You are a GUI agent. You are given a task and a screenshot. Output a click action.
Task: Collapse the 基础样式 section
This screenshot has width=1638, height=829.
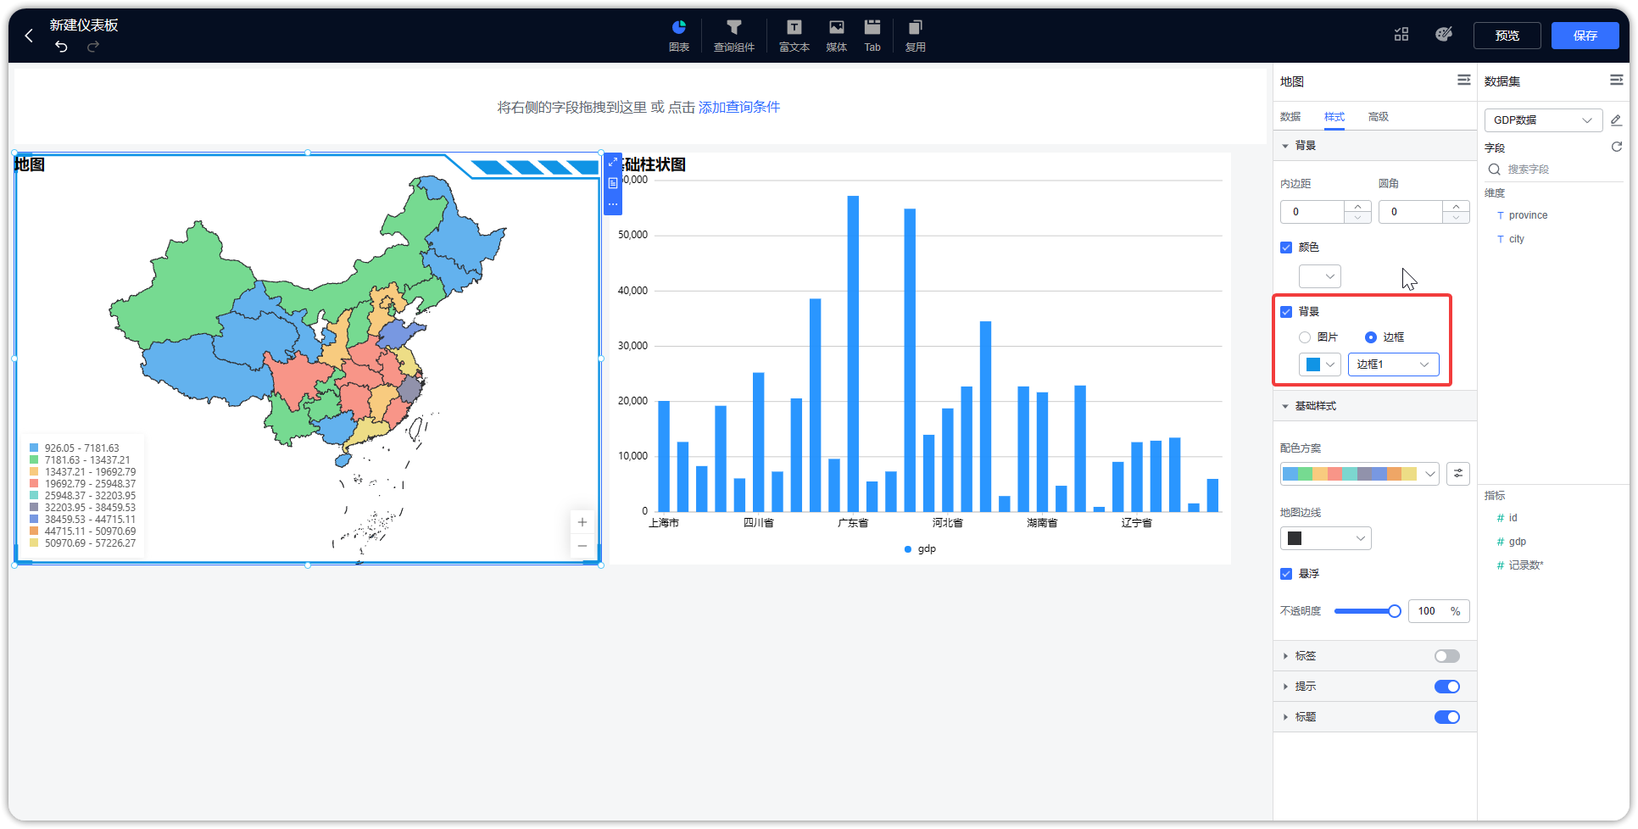1374,406
